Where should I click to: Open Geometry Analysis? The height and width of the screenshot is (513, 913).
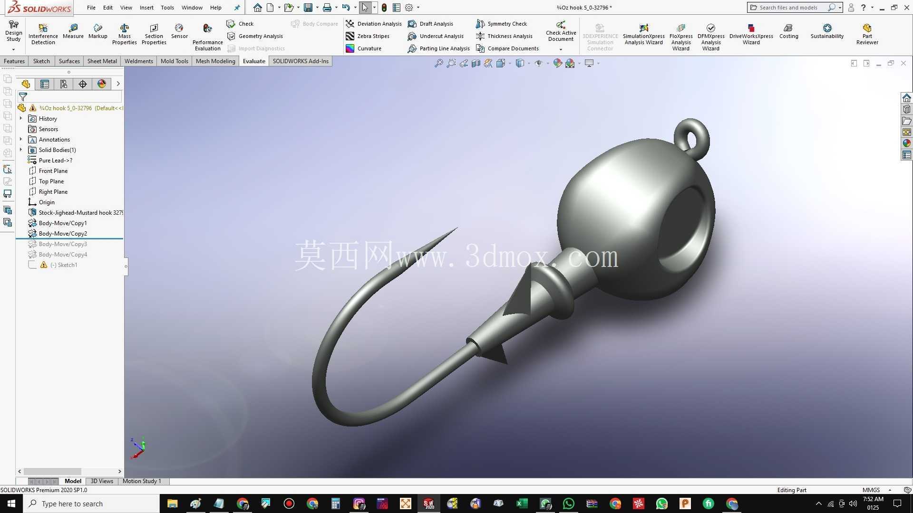(x=255, y=36)
